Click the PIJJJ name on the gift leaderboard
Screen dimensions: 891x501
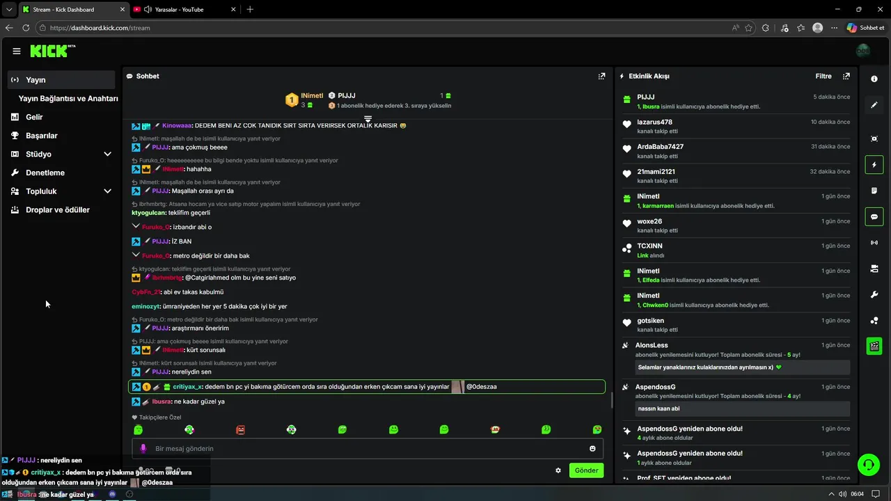(347, 95)
